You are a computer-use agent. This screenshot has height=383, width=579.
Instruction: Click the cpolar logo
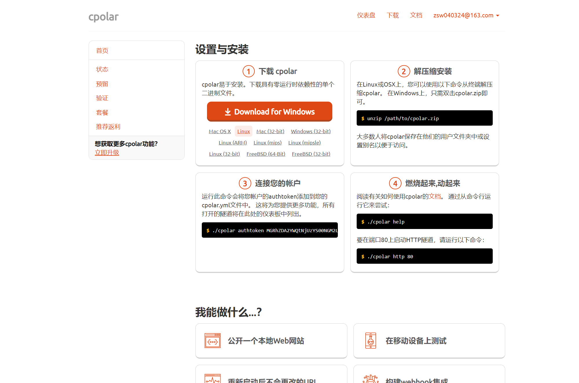(103, 17)
